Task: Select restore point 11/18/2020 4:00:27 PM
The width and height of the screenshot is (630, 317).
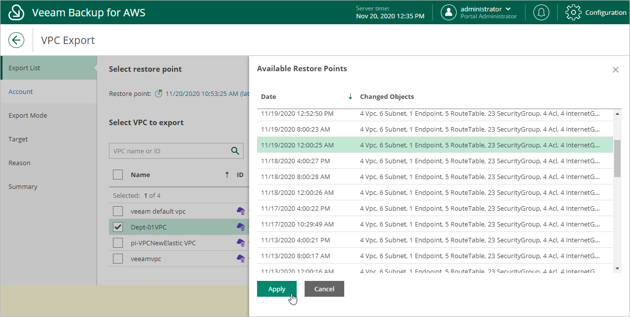Action: (x=435, y=161)
